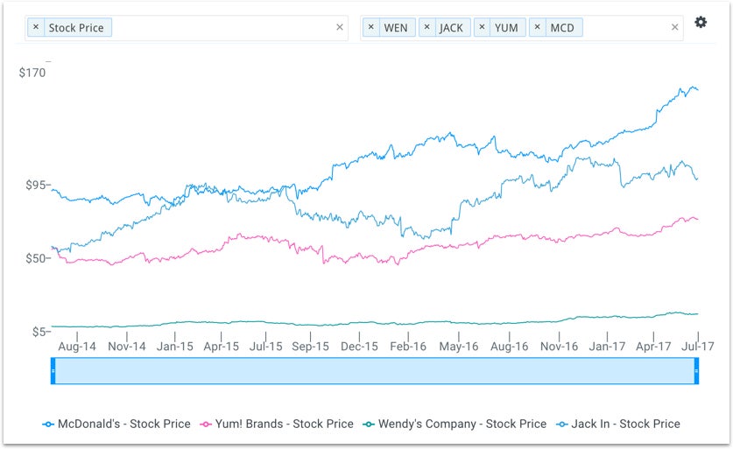Click the Apr-17 x-axis label
The height and width of the screenshot is (449, 733).
[653, 347]
